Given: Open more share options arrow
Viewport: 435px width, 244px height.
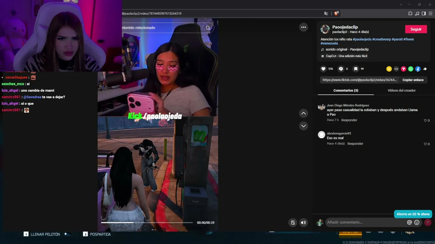Looking at the screenshot, I should (425, 69).
